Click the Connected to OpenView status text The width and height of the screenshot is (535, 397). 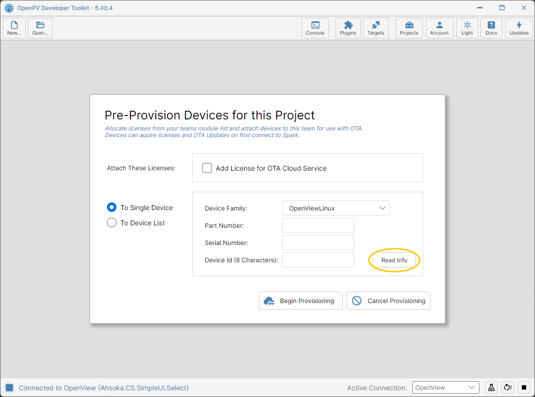pyautogui.click(x=104, y=388)
